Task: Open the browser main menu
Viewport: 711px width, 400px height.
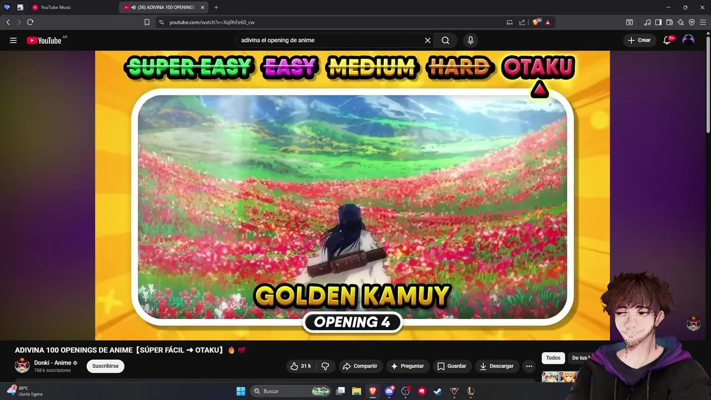Action: pyautogui.click(x=703, y=22)
